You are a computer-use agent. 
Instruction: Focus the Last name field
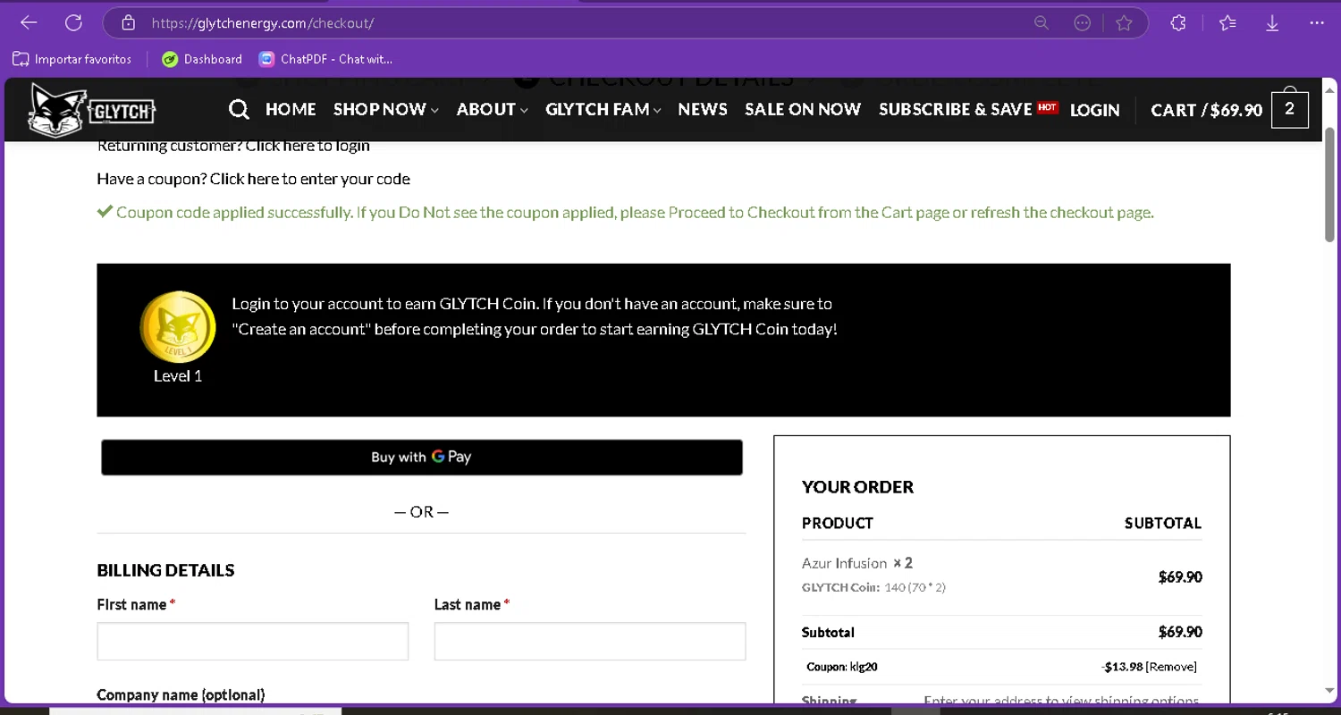[590, 642]
